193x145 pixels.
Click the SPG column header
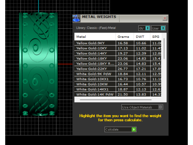156,37
